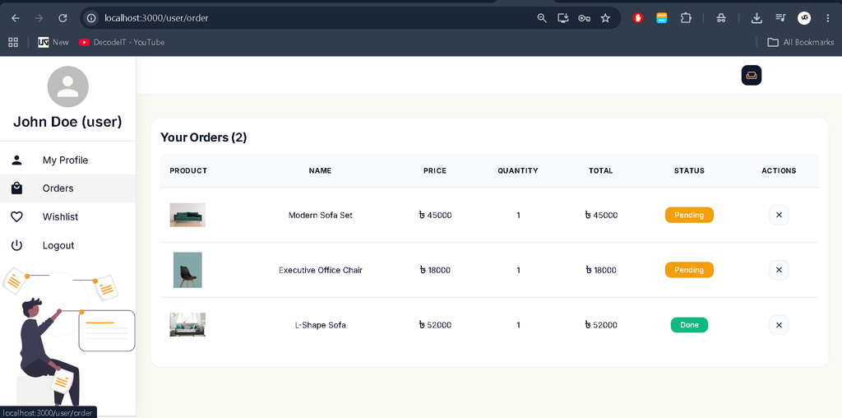Click the gray user avatar picture
This screenshot has width=842, height=418.
pos(68,86)
